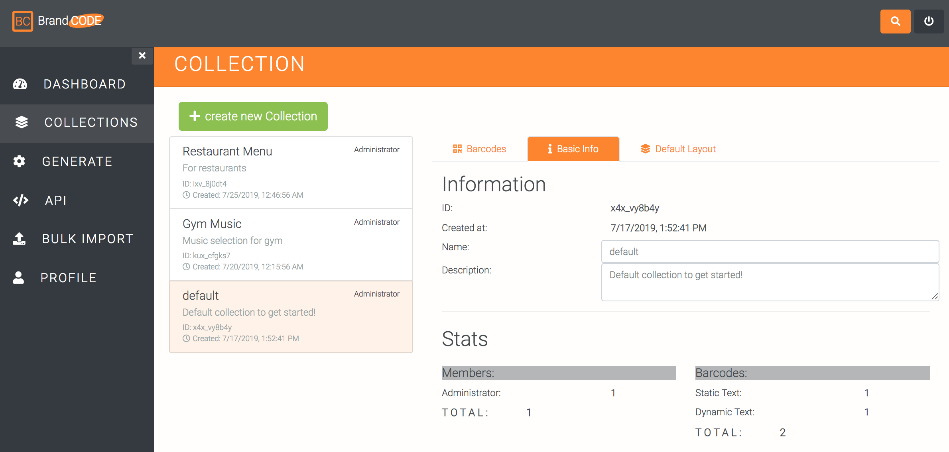Click clock icon on default collection card

point(186,338)
